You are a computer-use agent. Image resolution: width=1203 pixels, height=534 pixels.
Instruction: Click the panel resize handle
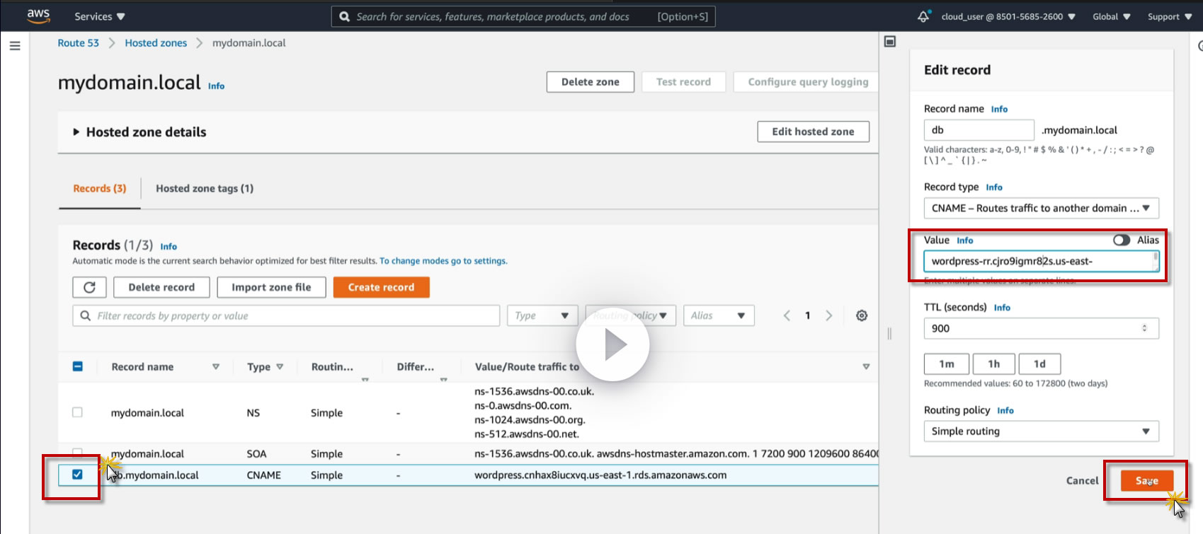pyautogui.click(x=889, y=334)
